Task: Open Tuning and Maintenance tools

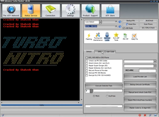Action: click(98, 37)
